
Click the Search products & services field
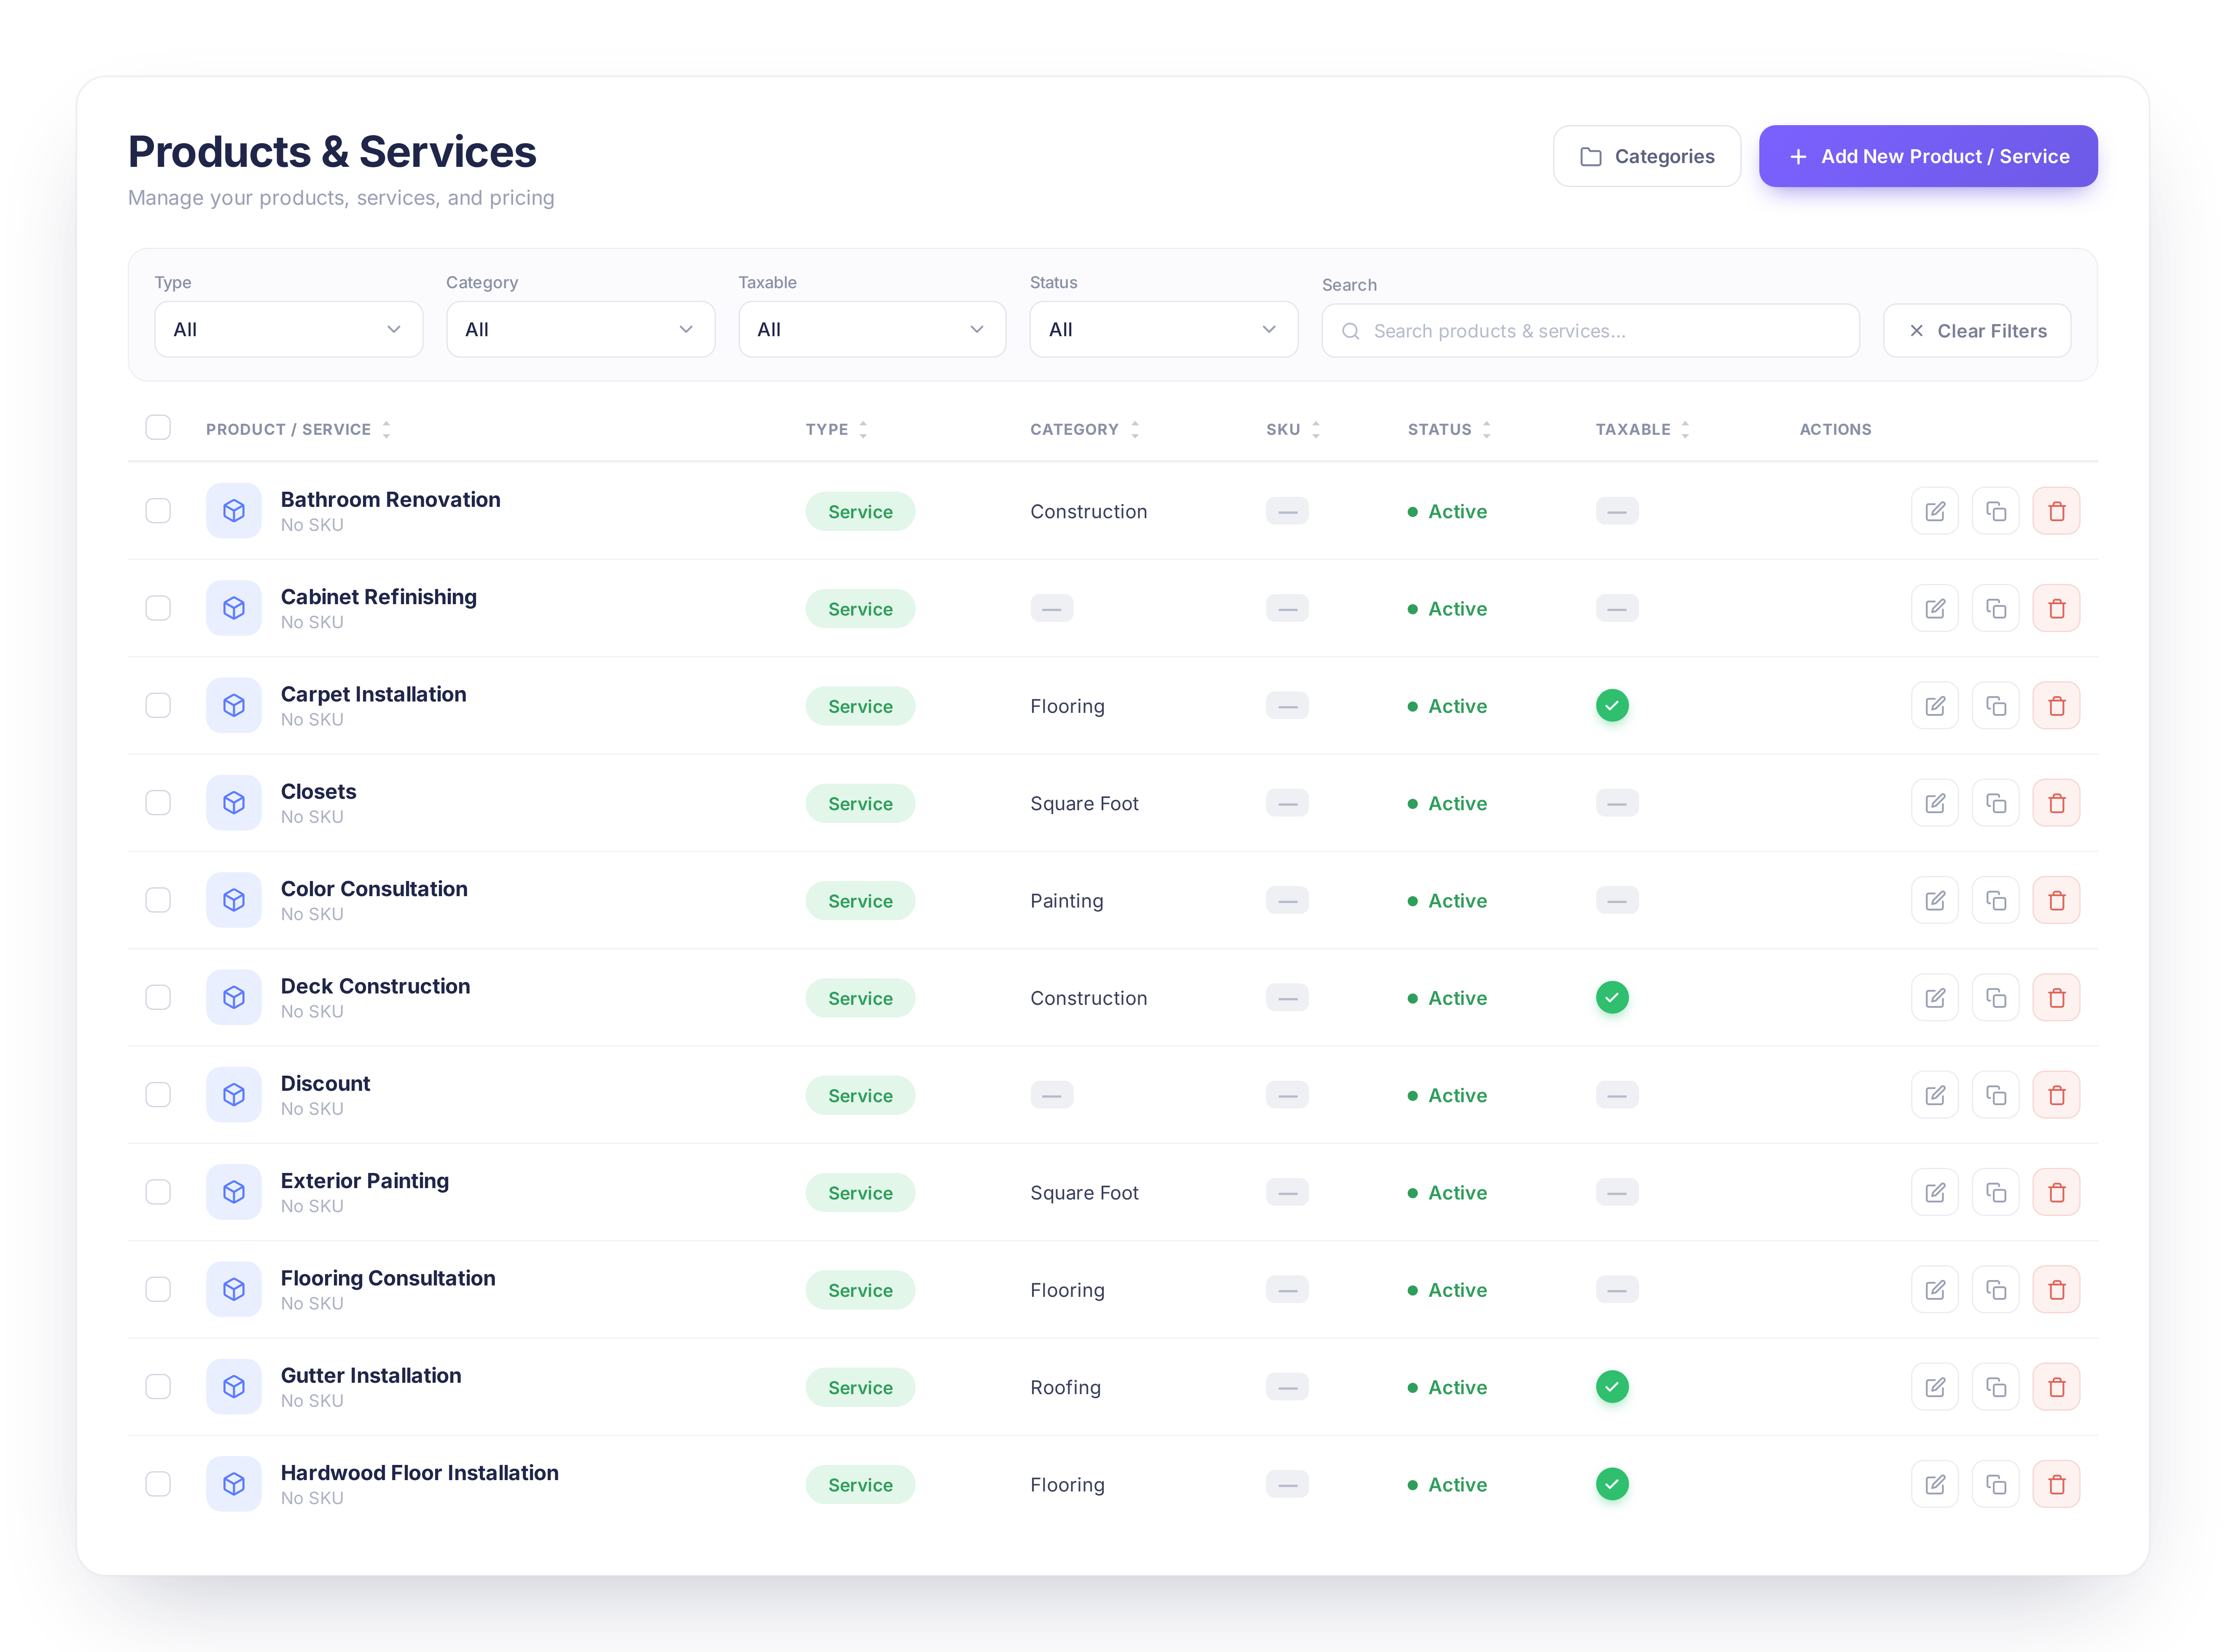click(x=1590, y=331)
